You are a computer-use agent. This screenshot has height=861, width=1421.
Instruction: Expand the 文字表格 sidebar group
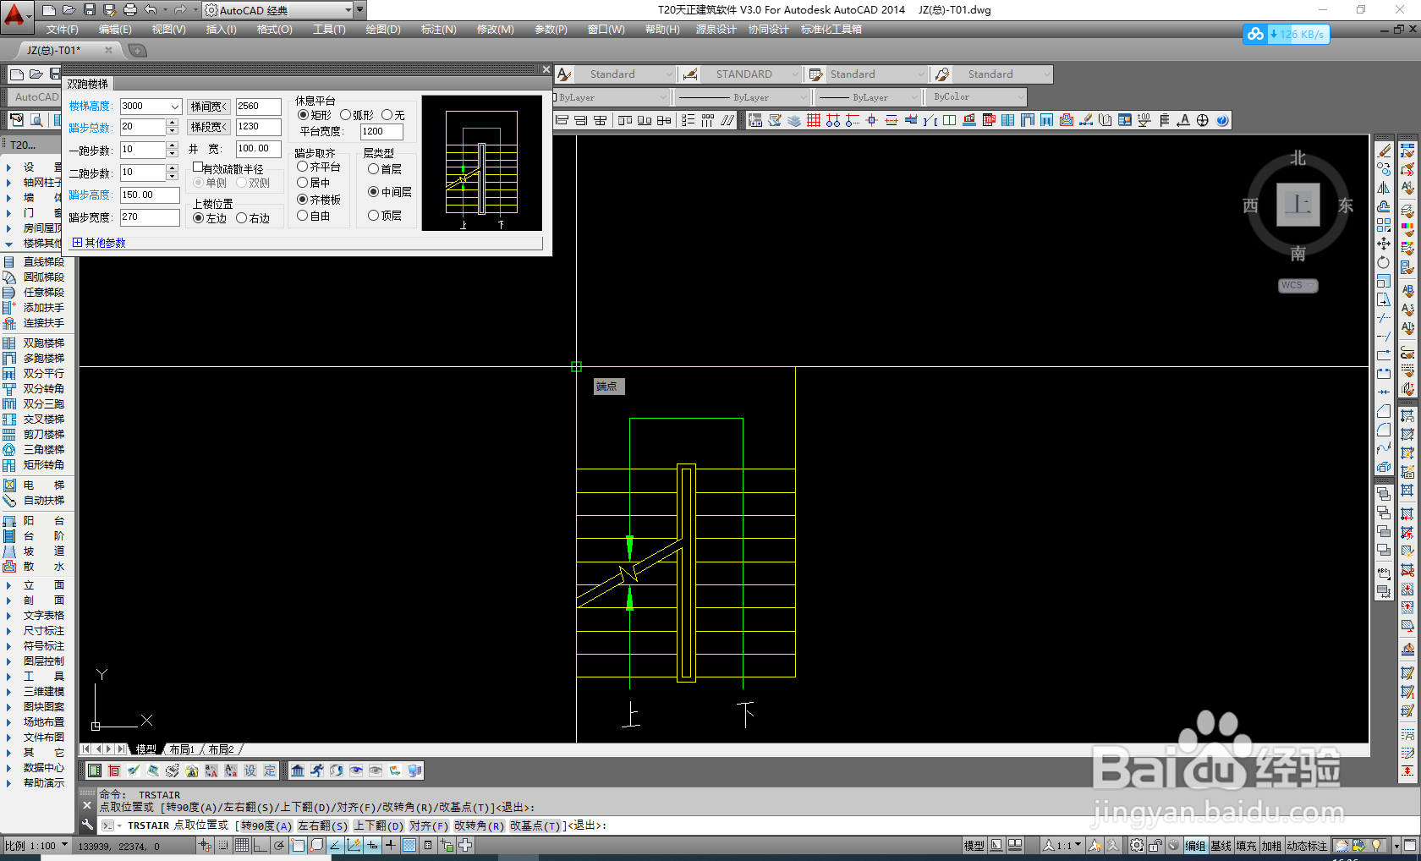[x=34, y=616]
